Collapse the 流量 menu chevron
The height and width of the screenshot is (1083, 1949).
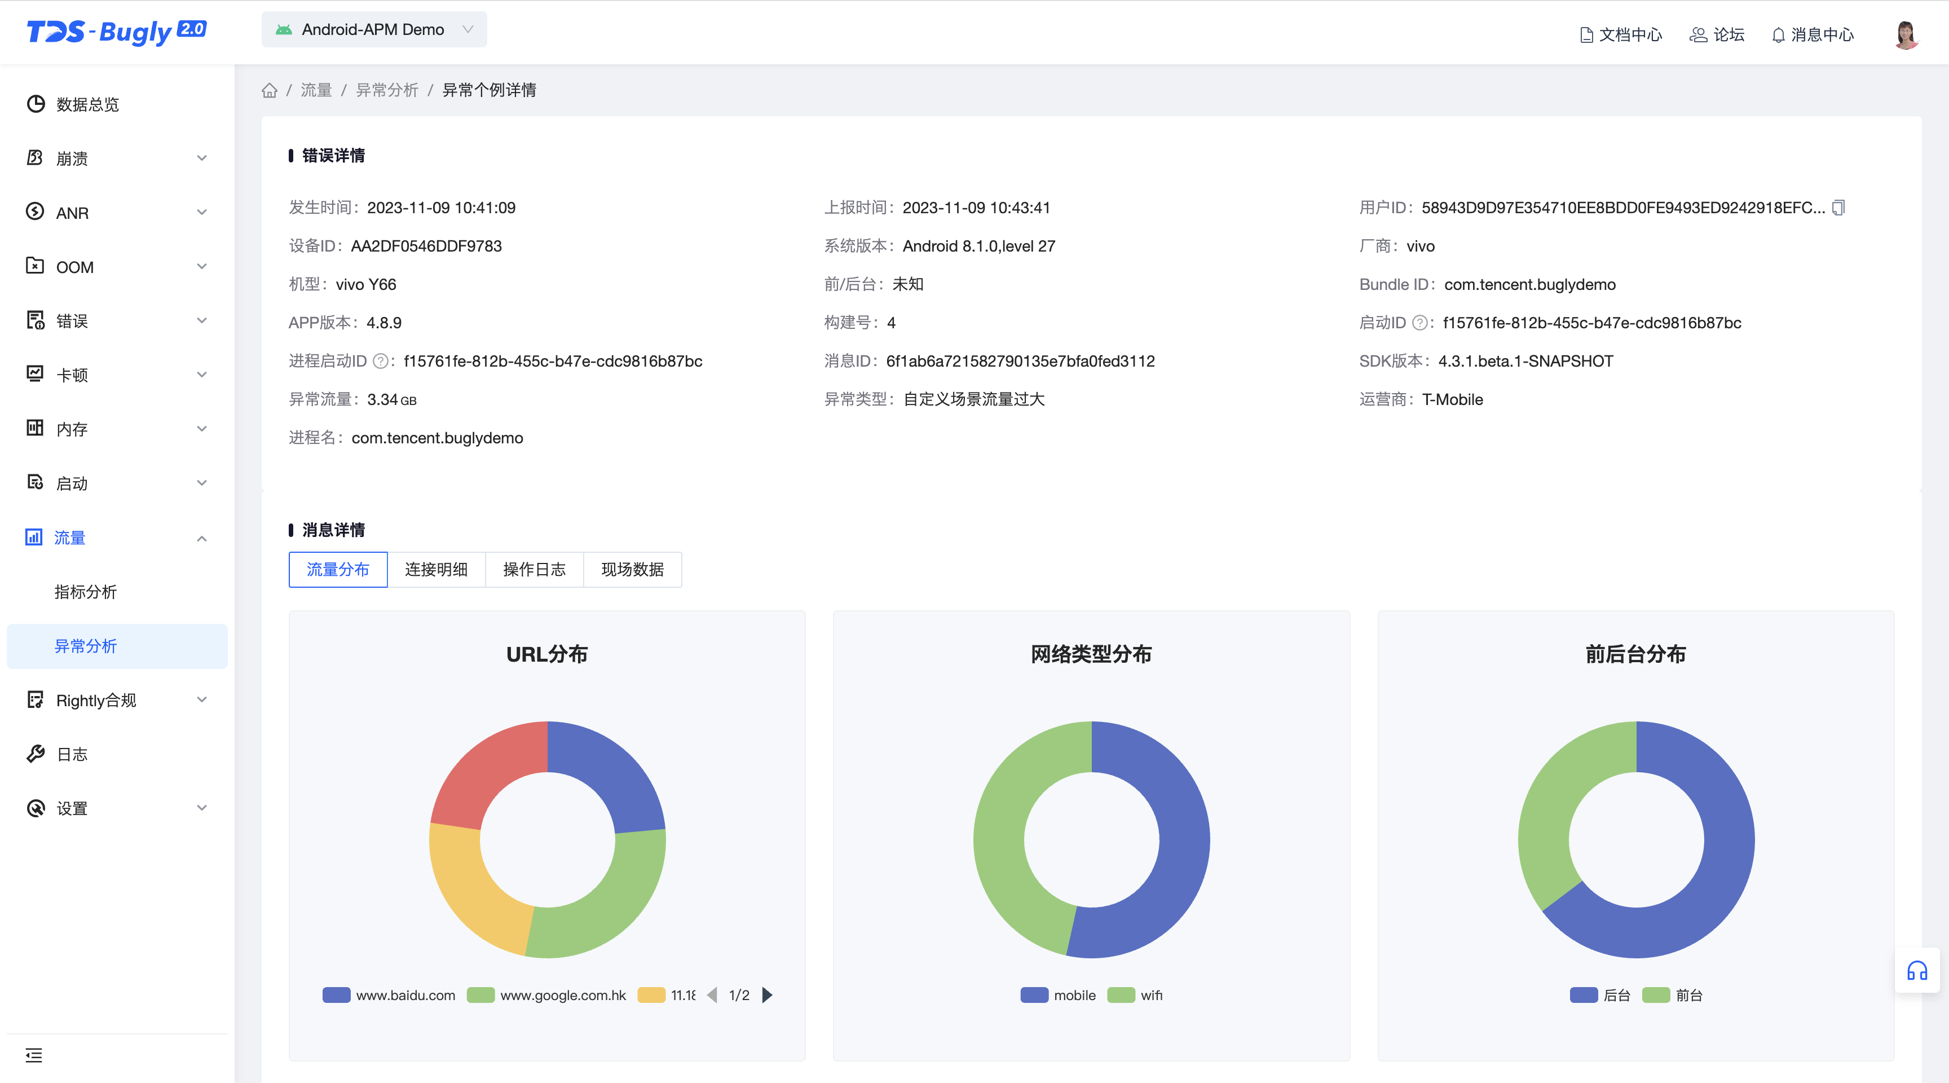click(x=202, y=538)
